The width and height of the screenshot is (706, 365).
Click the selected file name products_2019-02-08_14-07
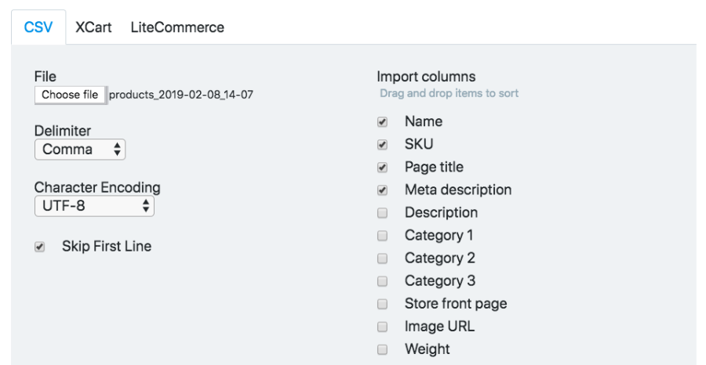(181, 95)
